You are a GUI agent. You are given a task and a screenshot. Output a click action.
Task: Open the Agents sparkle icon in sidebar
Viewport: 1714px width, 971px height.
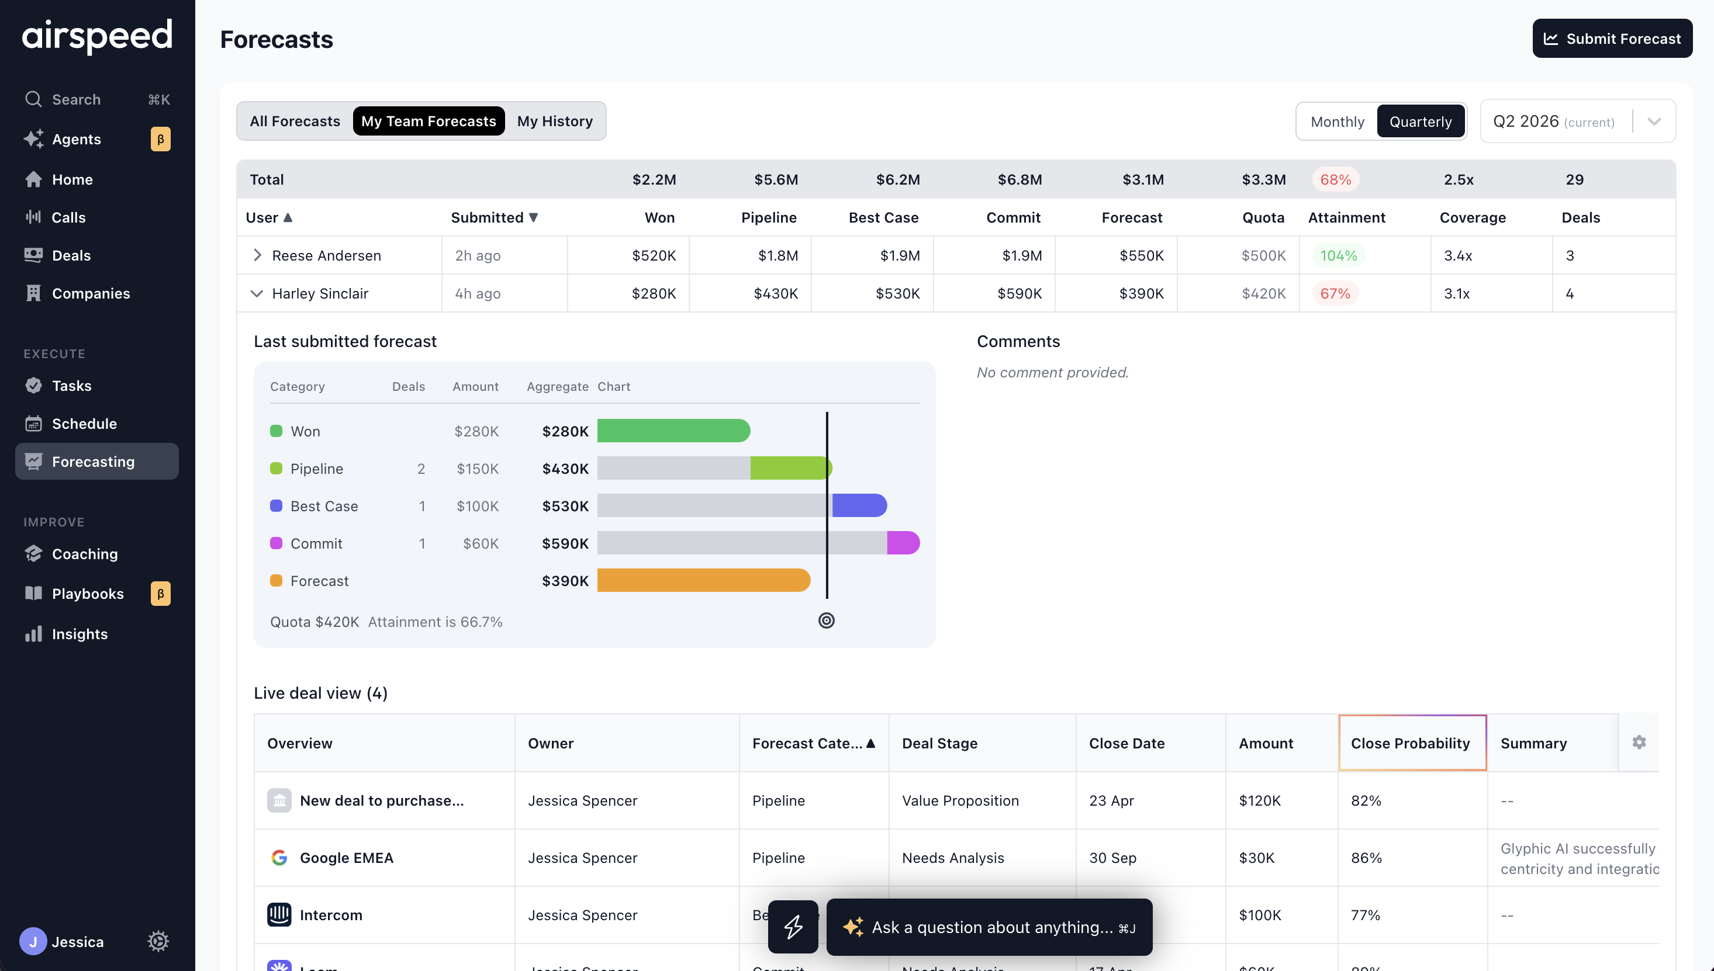coord(33,138)
